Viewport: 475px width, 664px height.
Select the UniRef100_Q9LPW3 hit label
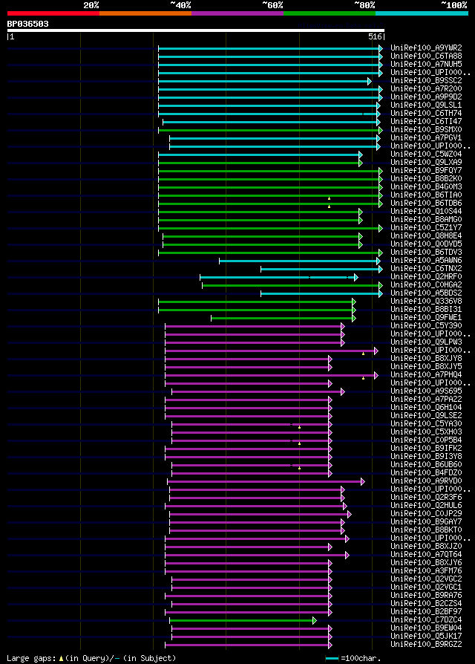tap(426, 342)
